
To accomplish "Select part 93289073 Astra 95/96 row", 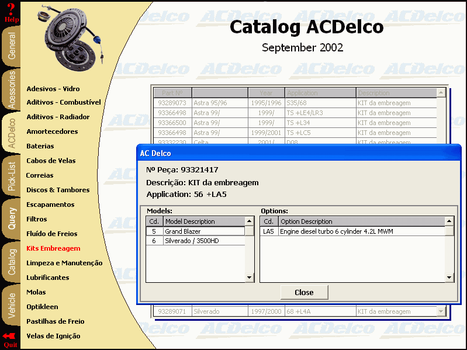I will point(295,103).
